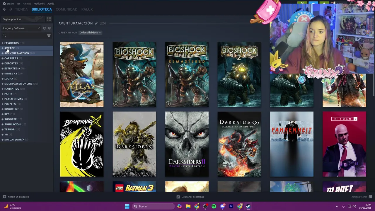Open the Fahrenheit Indigo Prophecy cover
This screenshot has width=375, height=211.
(292, 144)
